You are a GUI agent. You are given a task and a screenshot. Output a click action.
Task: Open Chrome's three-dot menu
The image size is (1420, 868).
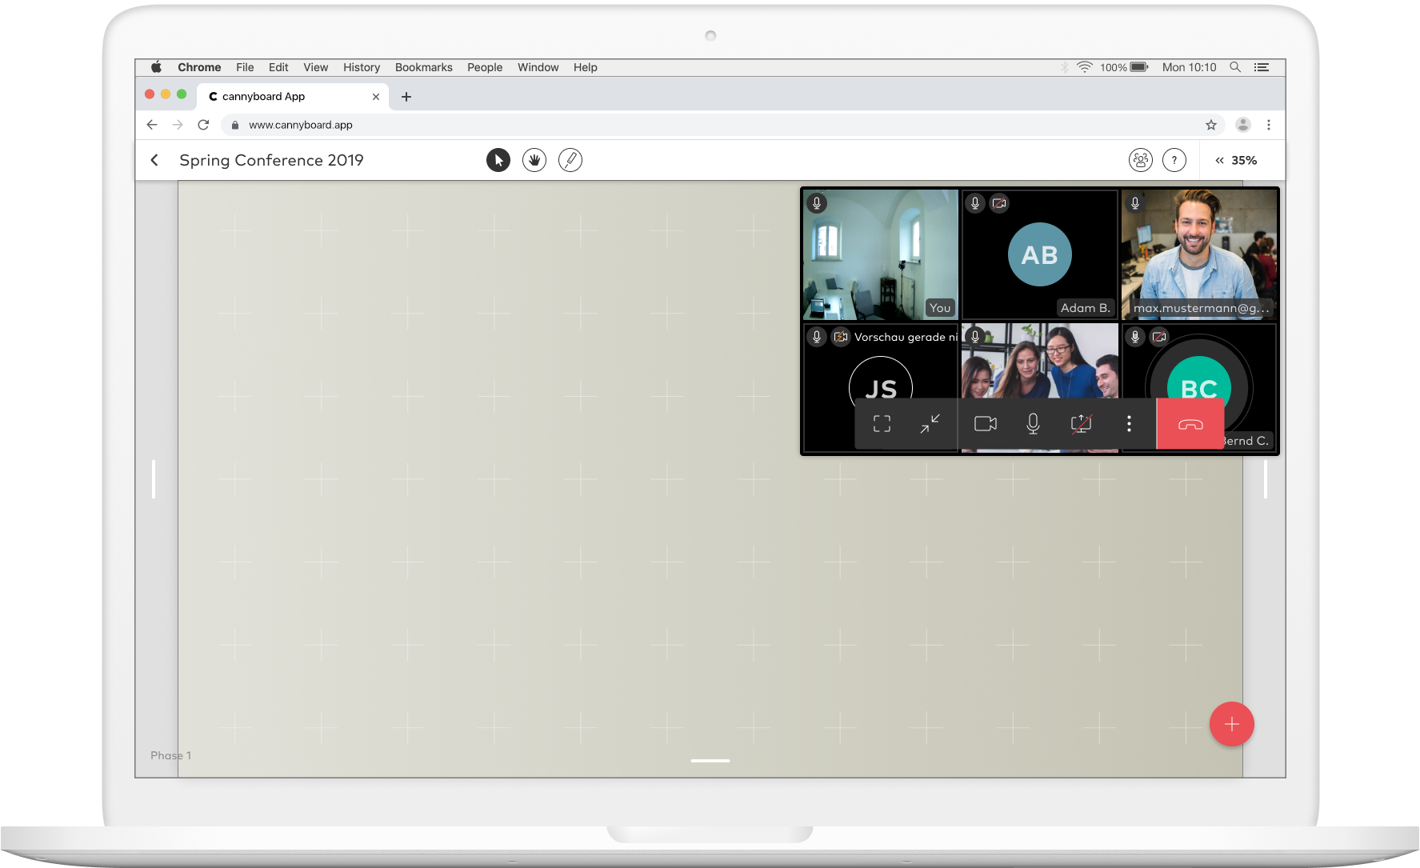point(1269,125)
